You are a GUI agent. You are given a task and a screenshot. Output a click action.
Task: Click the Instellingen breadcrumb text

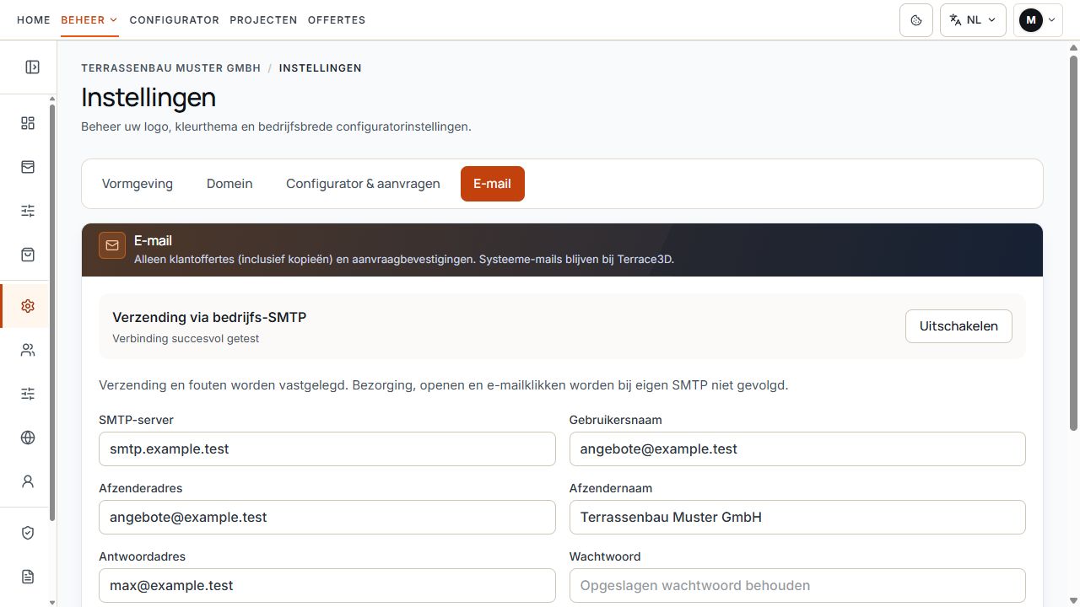pyautogui.click(x=321, y=68)
